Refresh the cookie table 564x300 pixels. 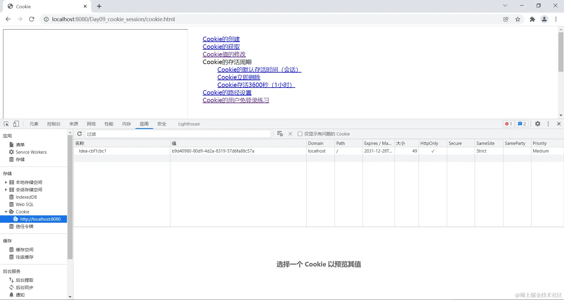79,134
